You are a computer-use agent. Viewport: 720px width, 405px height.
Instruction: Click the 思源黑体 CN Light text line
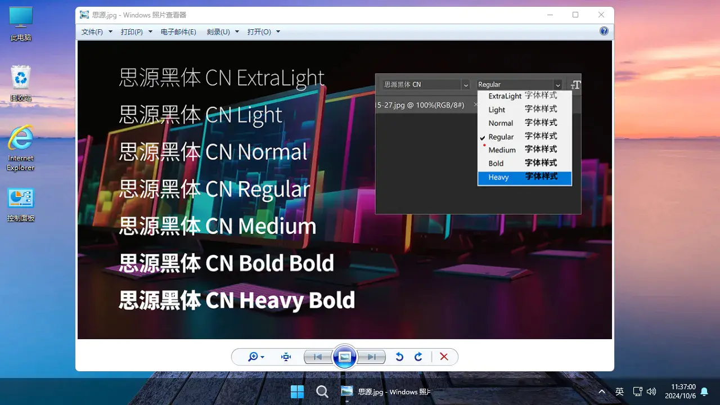click(201, 115)
